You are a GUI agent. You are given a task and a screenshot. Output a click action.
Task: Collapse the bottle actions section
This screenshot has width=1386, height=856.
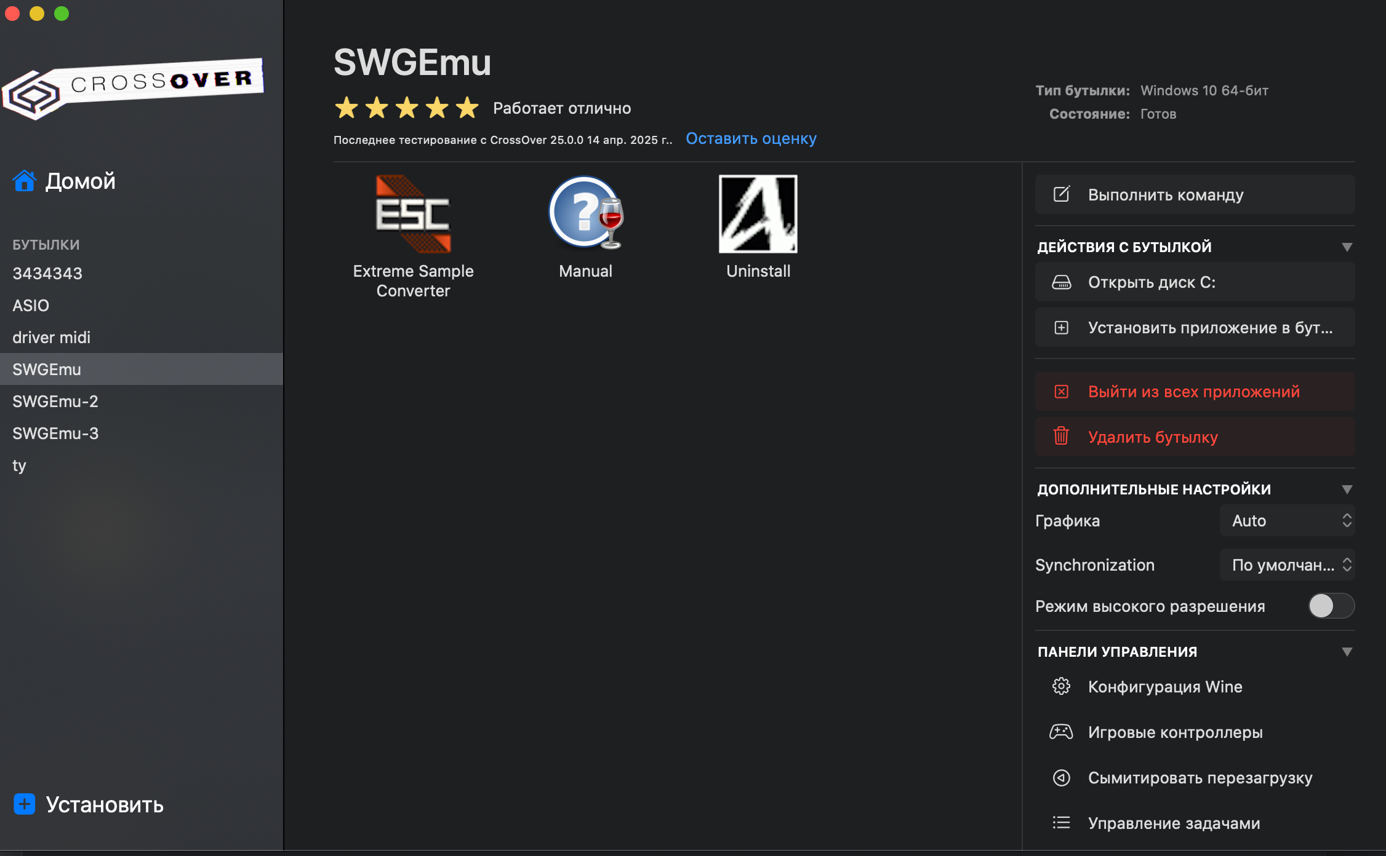point(1347,247)
